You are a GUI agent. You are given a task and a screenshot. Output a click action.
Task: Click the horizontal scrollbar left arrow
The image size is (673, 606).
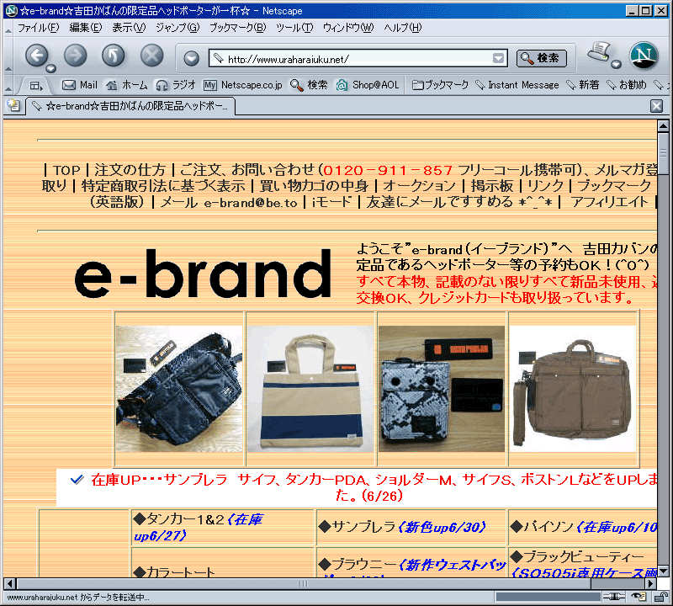[x=10, y=583]
